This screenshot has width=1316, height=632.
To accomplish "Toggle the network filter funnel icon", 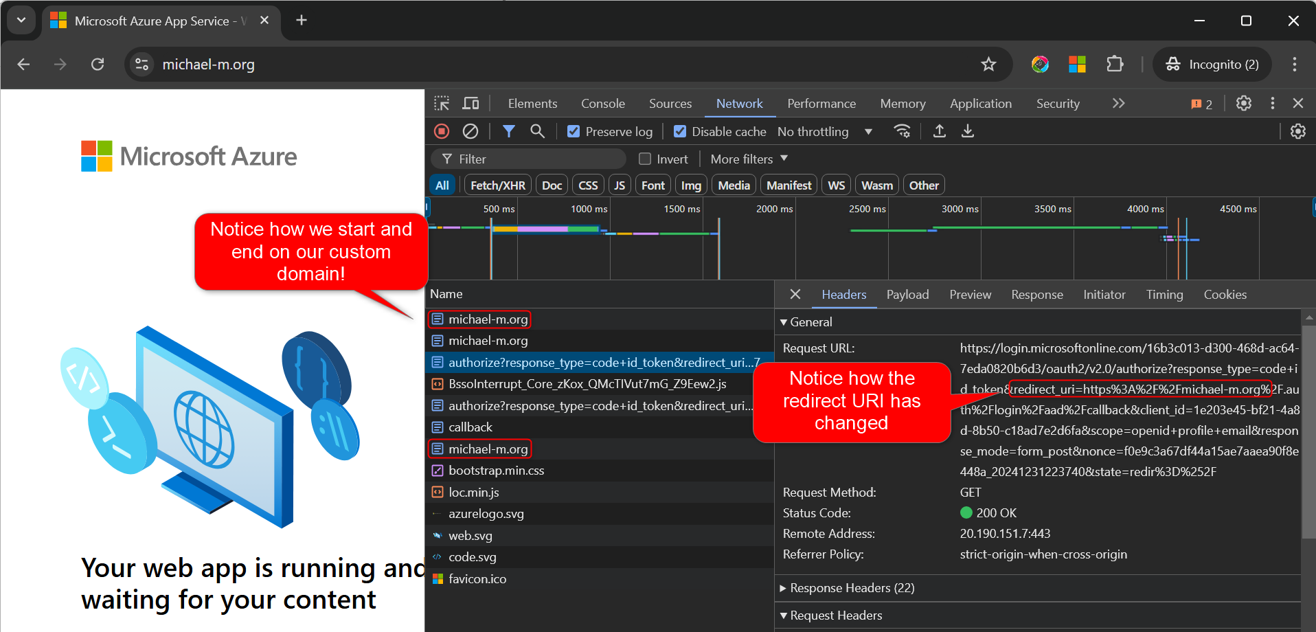I will tap(508, 131).
